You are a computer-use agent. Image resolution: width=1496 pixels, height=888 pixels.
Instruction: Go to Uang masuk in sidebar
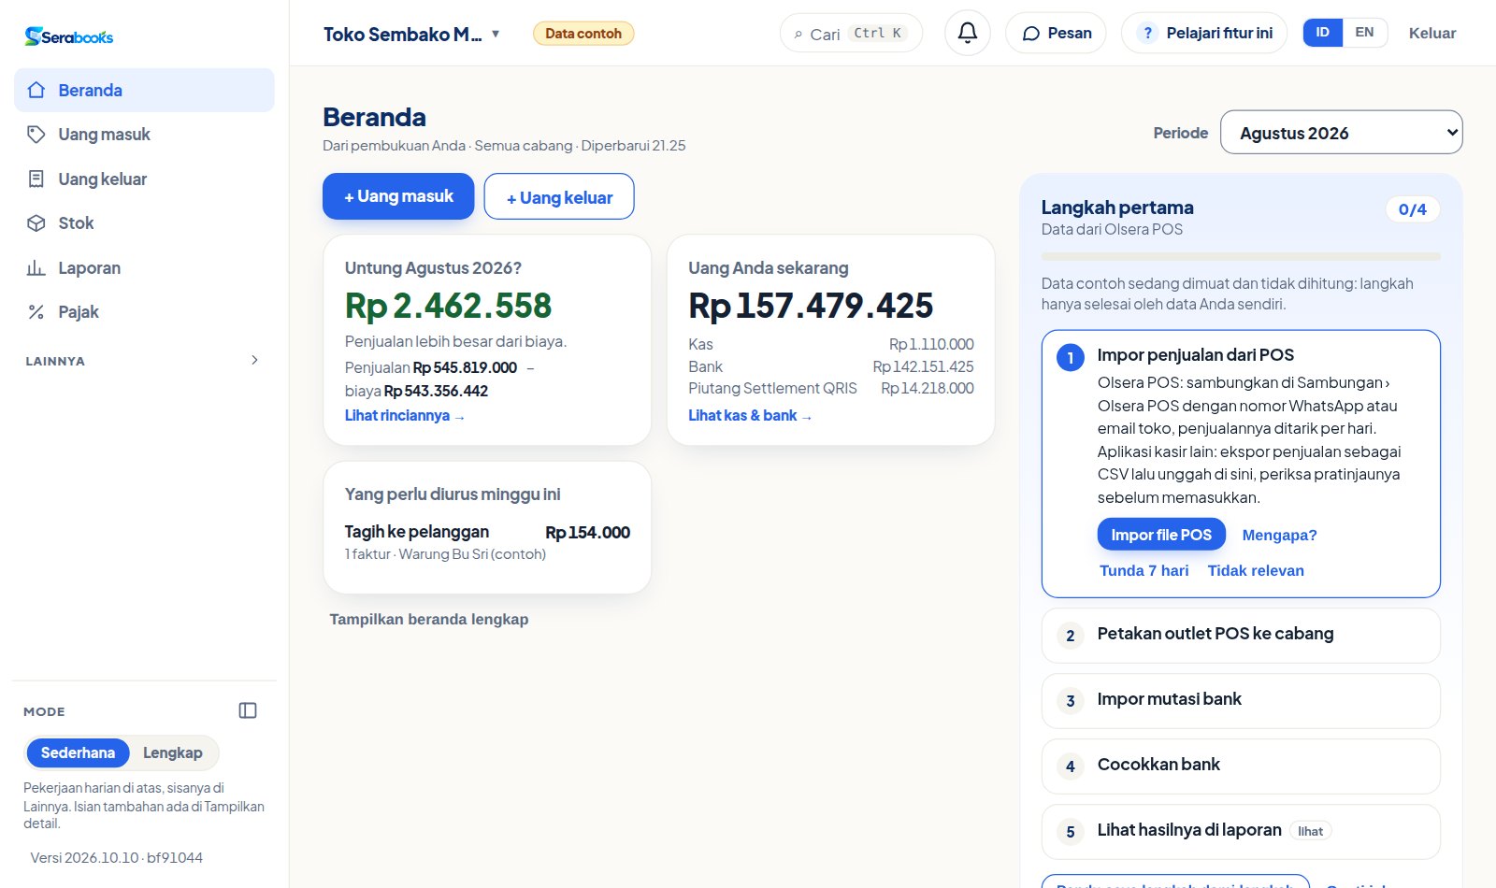coord(144,135)
